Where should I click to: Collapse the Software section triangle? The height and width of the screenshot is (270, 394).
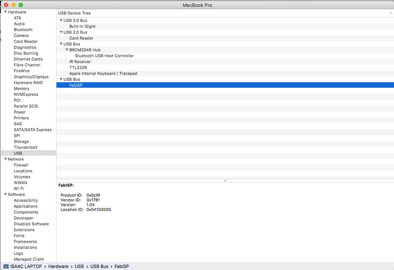point(5,195)
